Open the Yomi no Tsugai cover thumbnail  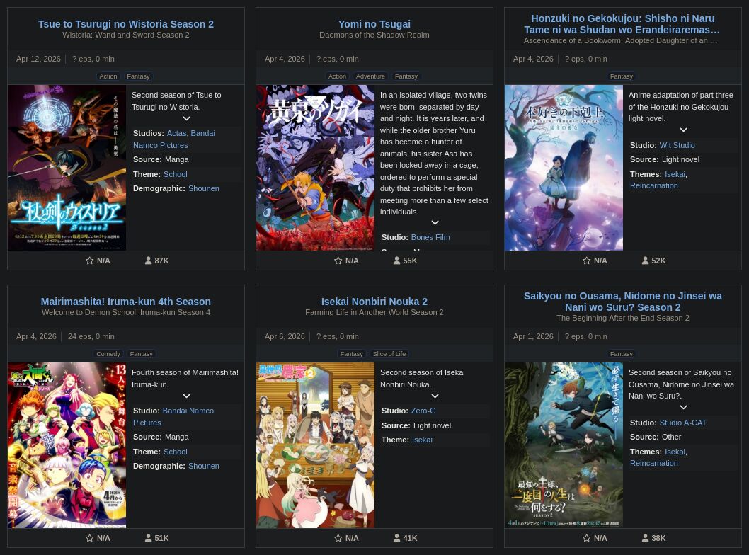(x=315, y=168)
